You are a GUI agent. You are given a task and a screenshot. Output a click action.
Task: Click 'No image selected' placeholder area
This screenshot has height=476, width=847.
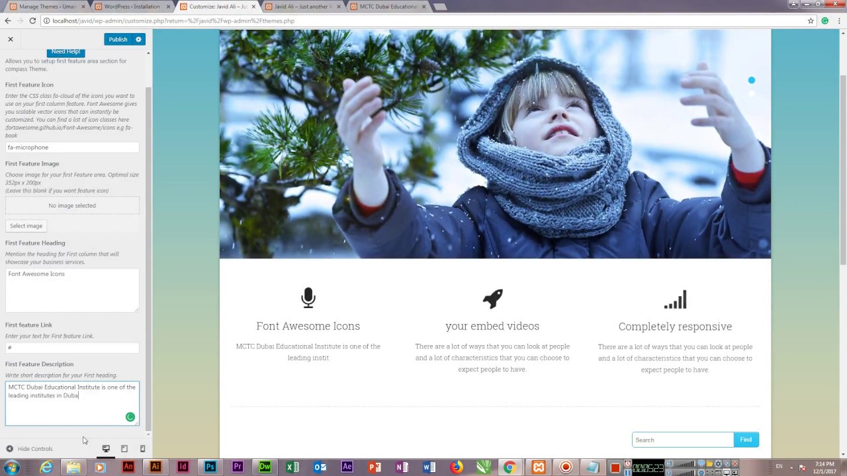(72, 206)
